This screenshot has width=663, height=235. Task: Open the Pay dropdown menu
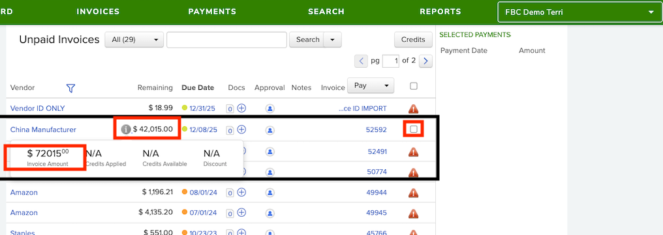pos(371,85)
